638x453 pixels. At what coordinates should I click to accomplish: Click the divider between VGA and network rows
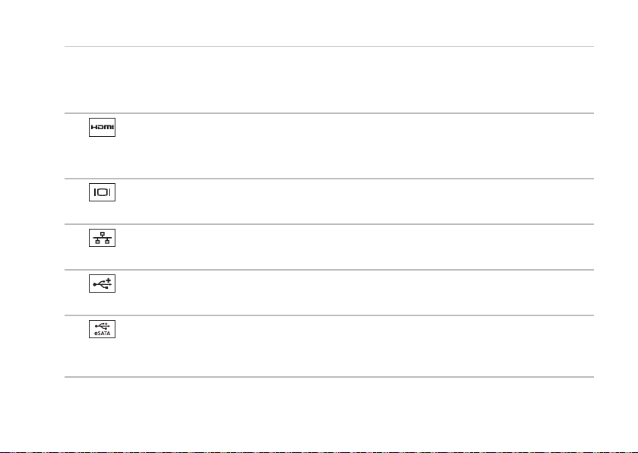(x=327, y=224)
